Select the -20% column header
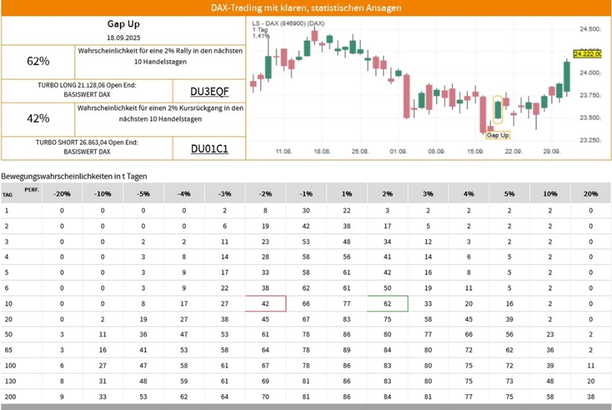The width and height of the screenshot is (612, 410). click(x=62, y=194)
